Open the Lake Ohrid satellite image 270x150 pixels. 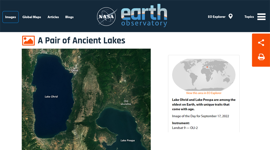click(x=86, y=99)
